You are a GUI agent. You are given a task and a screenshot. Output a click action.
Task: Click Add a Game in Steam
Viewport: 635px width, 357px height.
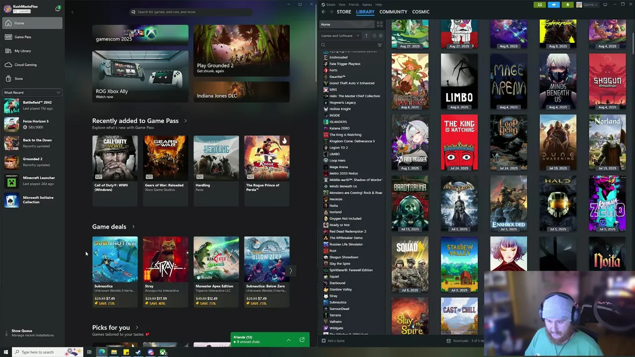click(x=333, y=341)
